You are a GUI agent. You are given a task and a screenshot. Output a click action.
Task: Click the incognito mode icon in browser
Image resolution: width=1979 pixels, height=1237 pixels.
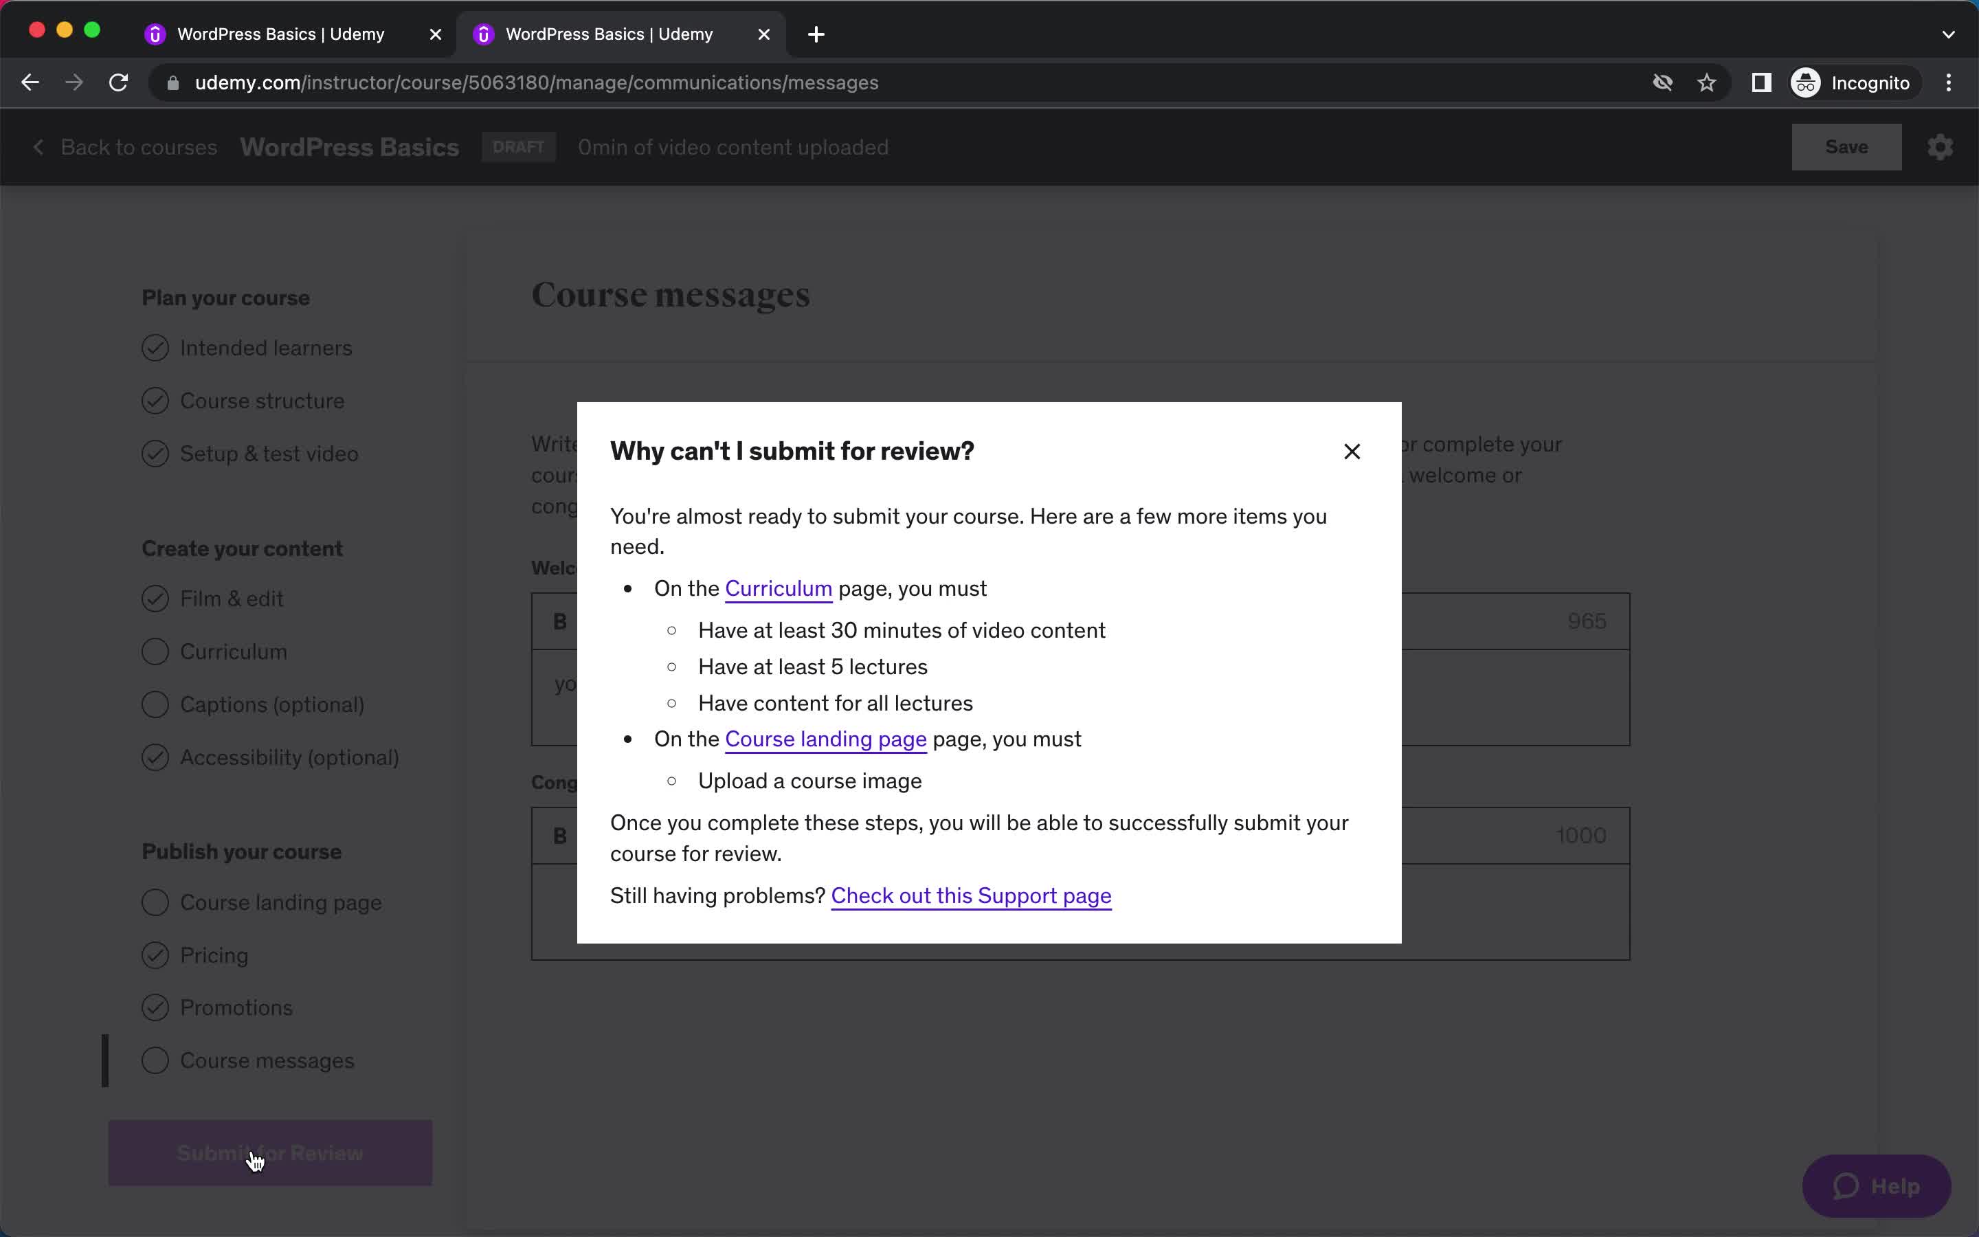pyautogui.click(x=1805, y=82)
